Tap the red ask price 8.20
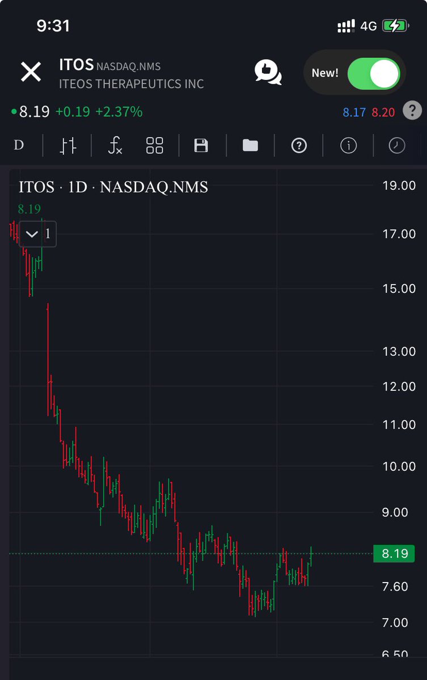 [x=383, y=113]
